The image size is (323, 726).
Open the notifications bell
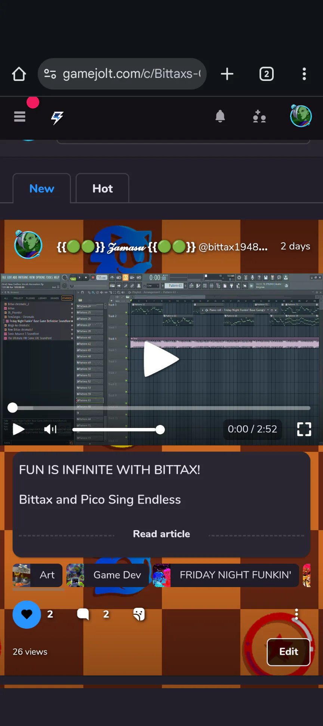click(220, 117)
